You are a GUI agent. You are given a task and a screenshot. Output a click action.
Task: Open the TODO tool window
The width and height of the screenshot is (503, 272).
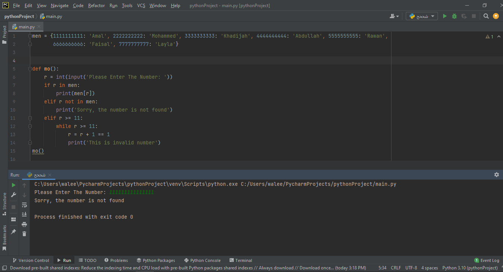88,260
